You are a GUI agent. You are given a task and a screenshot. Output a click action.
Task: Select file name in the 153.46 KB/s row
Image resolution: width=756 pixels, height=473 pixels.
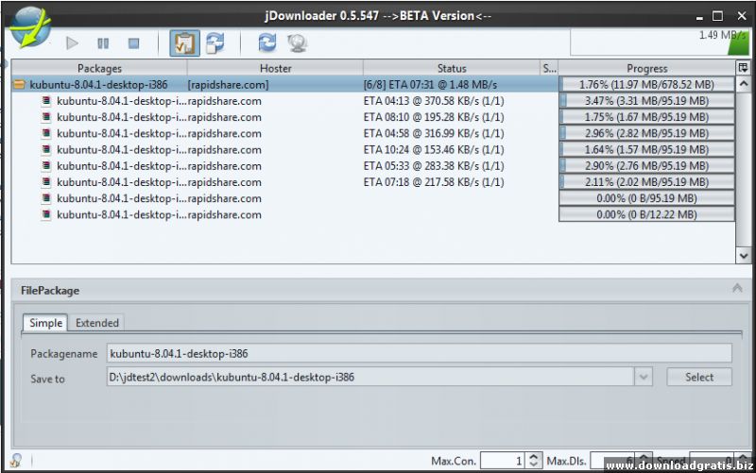point(122,150)
